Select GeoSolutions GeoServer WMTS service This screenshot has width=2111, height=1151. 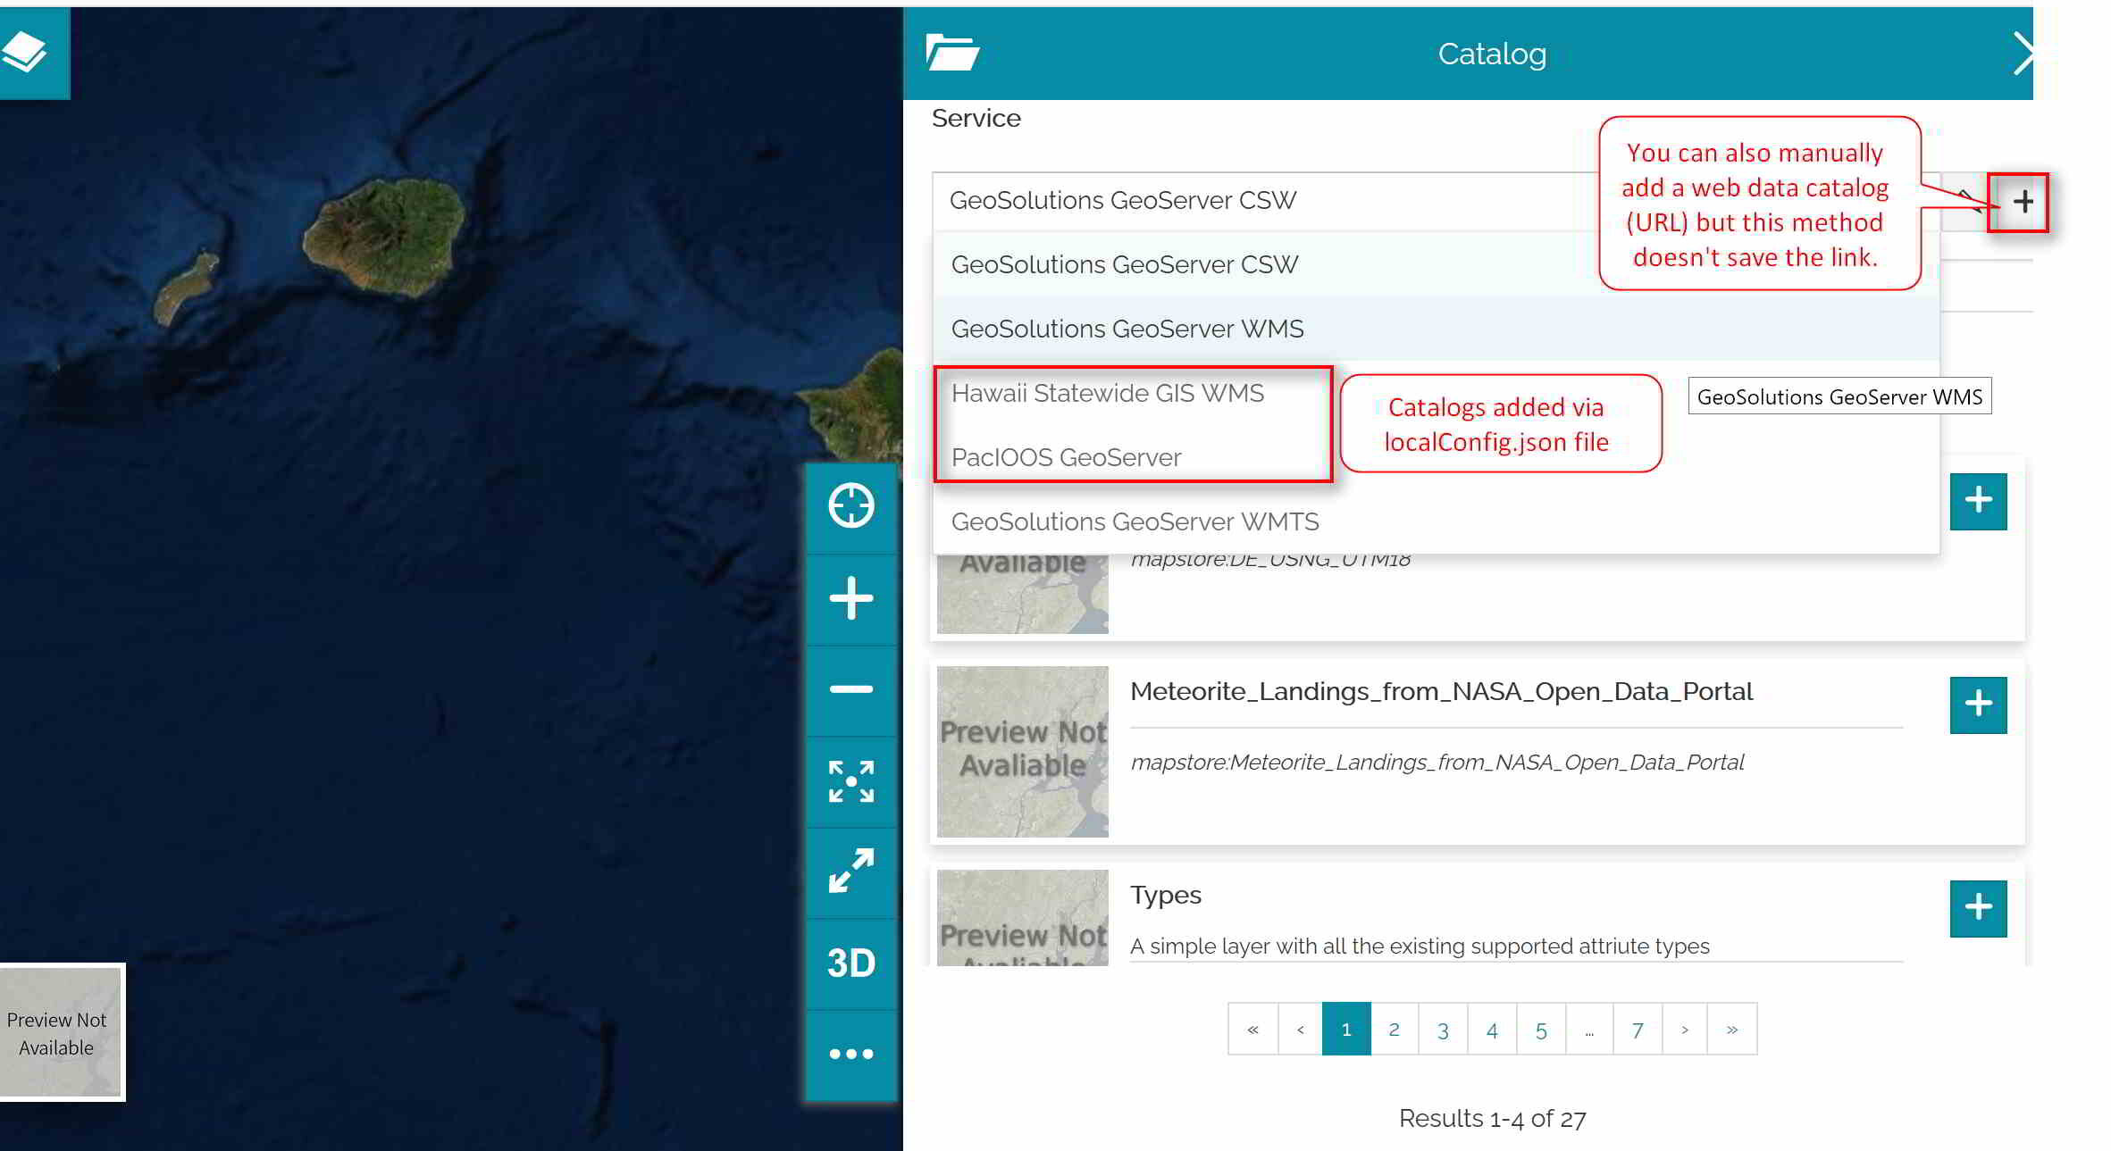point(1135,521)
